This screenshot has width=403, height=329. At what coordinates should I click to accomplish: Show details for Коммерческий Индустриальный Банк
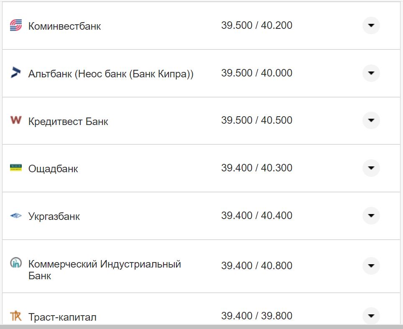coord(371,265)
